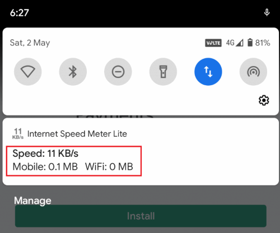Tap the microphone icon in status bar
This screenshot has height=233, width=280.
pyautogui.click(x=267, y=12)
